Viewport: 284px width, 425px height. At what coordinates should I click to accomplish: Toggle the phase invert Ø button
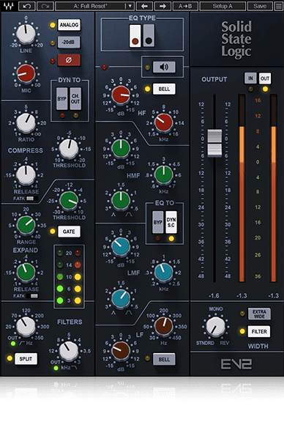[69, 60]
